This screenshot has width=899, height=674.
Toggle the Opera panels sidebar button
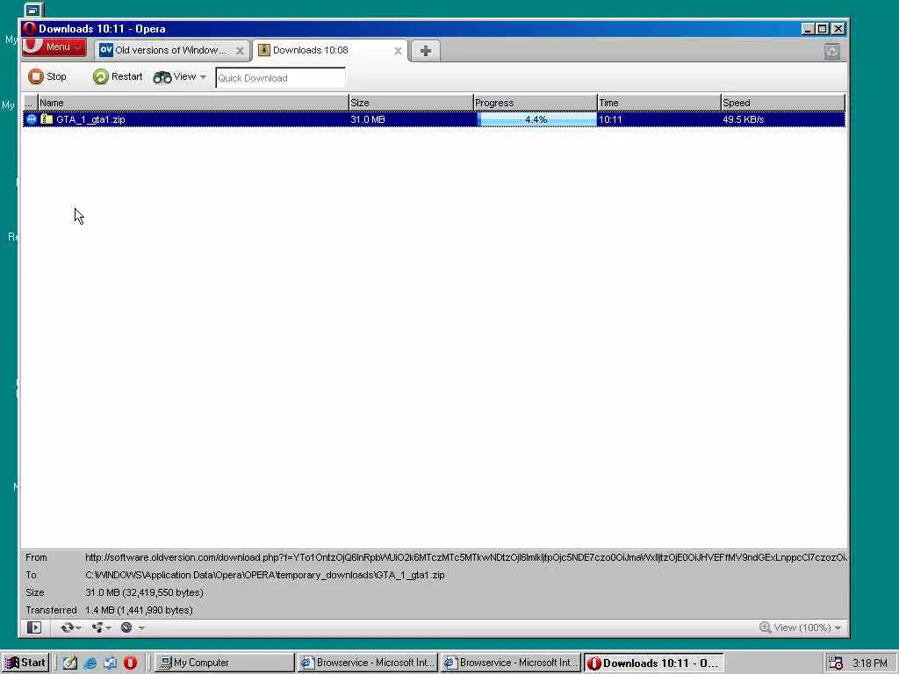coord(34,627)
